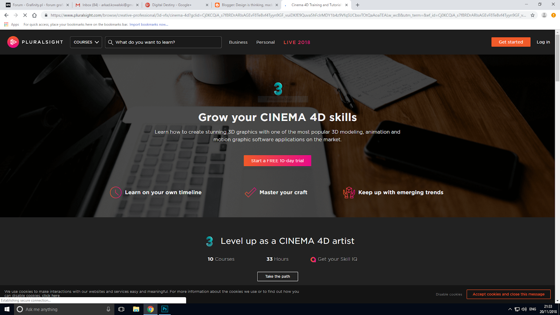The height and width of the screenshot is (315, 560).
Task: Click the checkmark icon beside 'Master your craft'
Action: click(250, 192)
